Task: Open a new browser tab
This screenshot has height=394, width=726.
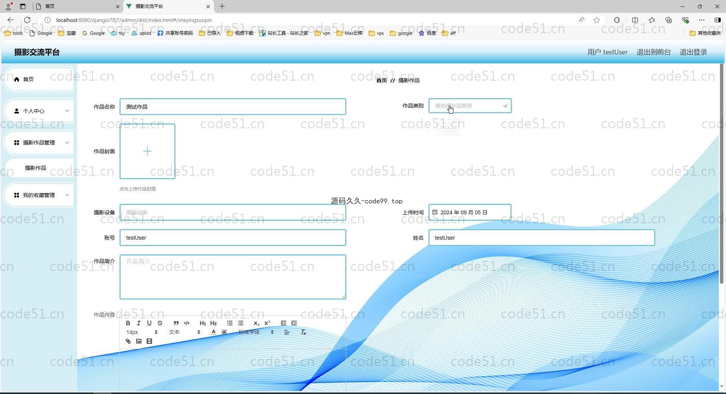Action: [222, 6]
